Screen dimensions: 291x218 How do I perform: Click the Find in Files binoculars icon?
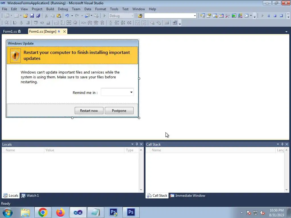click(140, 16)
